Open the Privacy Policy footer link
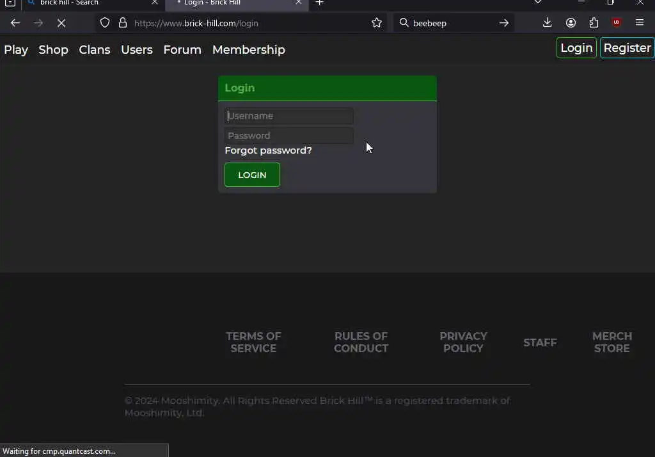 point(463,342)
